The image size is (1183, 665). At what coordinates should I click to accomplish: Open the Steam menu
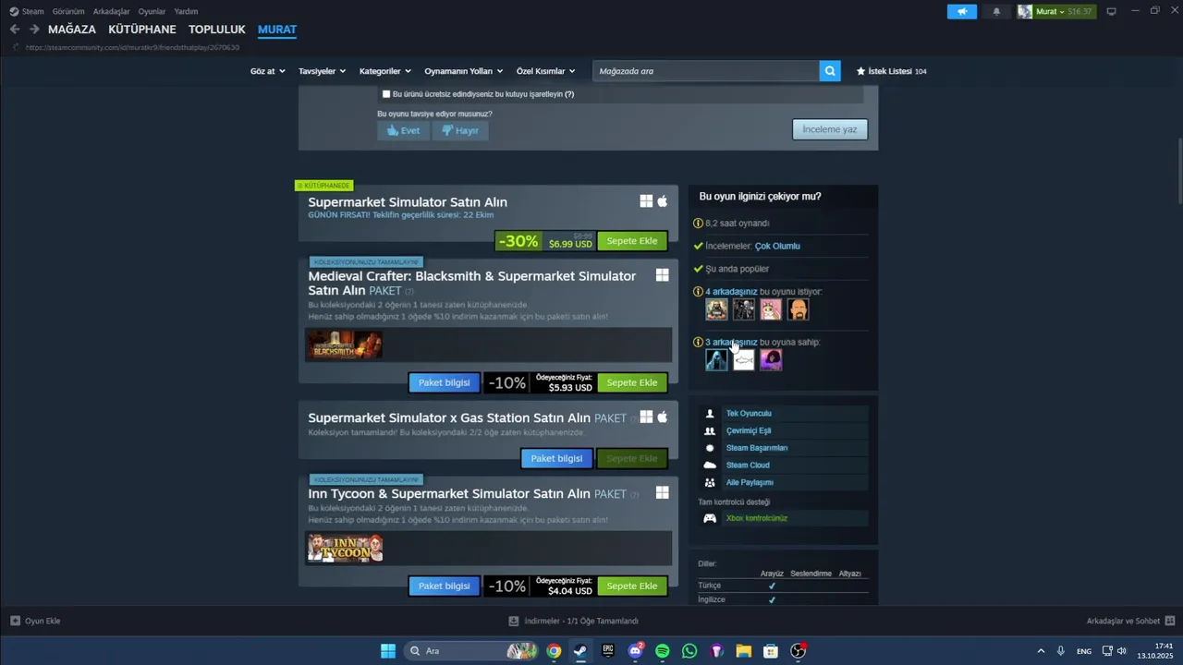tap(27, 11)
